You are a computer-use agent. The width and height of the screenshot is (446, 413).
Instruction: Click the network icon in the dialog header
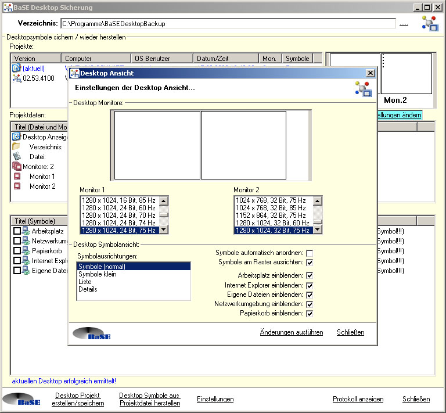363,88
